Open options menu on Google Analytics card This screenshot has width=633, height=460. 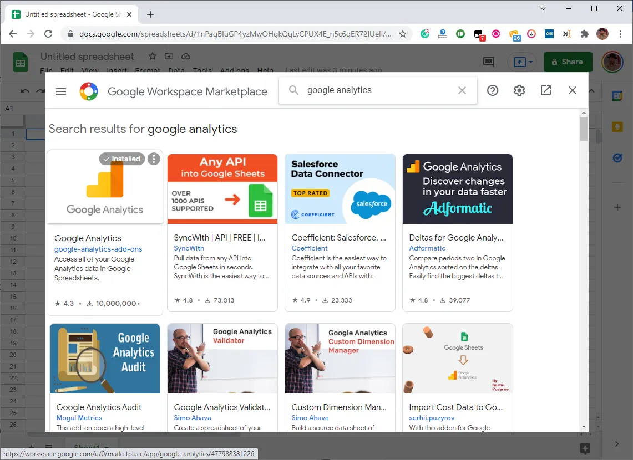click(154, 159)
